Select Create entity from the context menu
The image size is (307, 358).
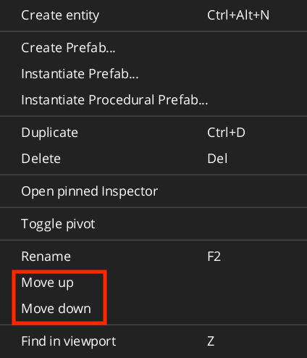[x=153, y=15]
